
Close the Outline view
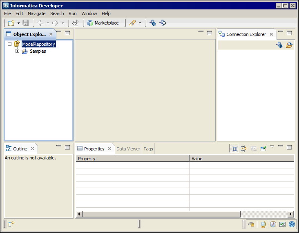tap(32, 148)
